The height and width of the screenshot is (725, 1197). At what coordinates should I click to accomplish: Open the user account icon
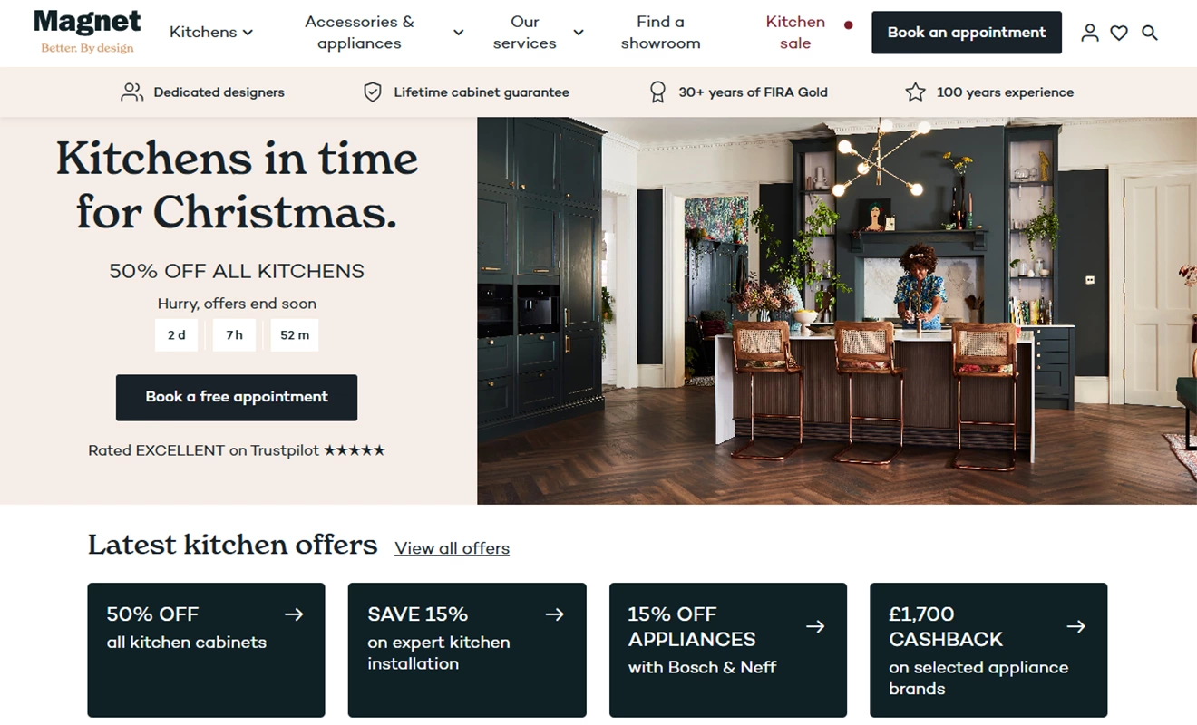click(1090, 33)
